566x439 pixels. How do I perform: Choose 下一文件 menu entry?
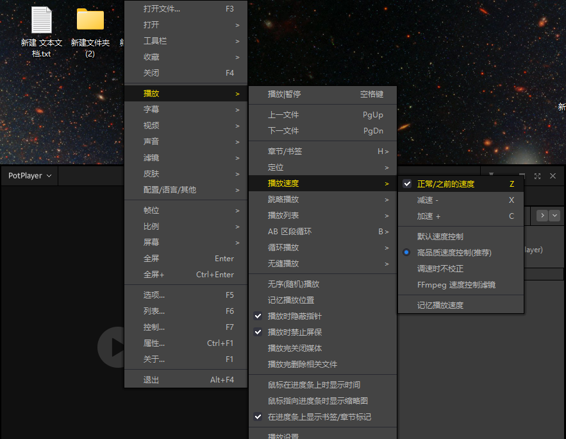(x=322, y=131)
